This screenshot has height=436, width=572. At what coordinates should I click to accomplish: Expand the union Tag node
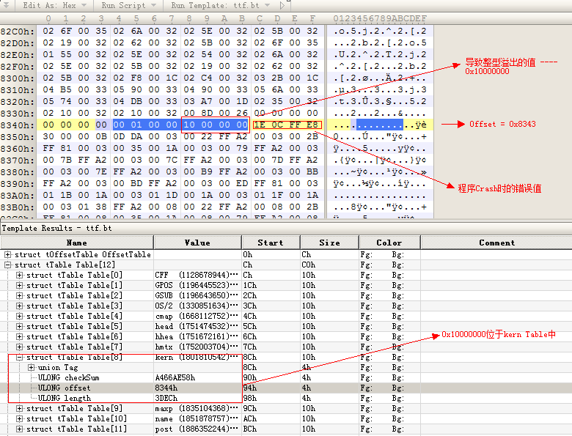click(x=32, y=367)
